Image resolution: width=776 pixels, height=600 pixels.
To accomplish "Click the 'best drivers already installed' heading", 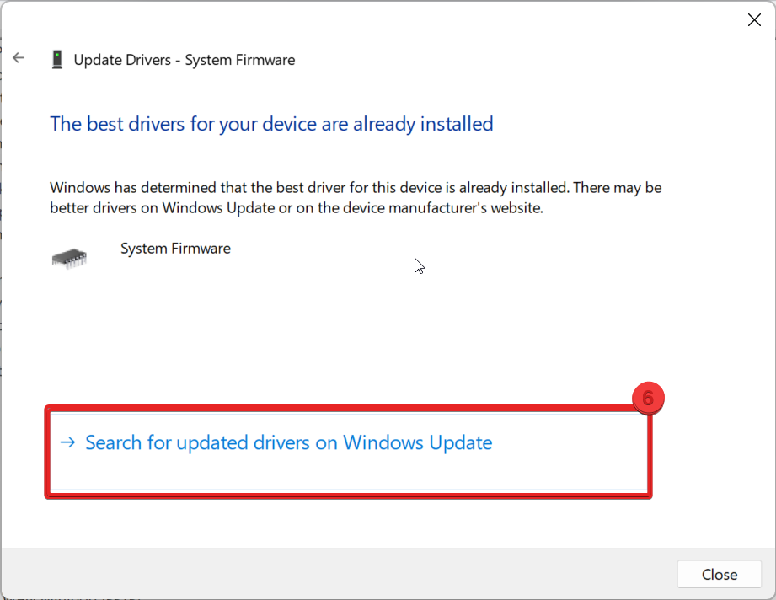I will (x=271, y=124).
